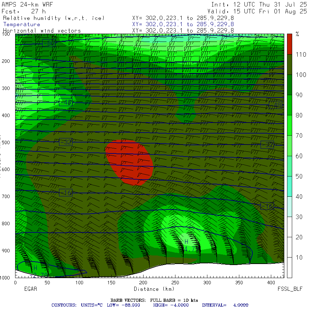
Task: Click the right-side '-48' contour label
Action: (x=275, y=105)
